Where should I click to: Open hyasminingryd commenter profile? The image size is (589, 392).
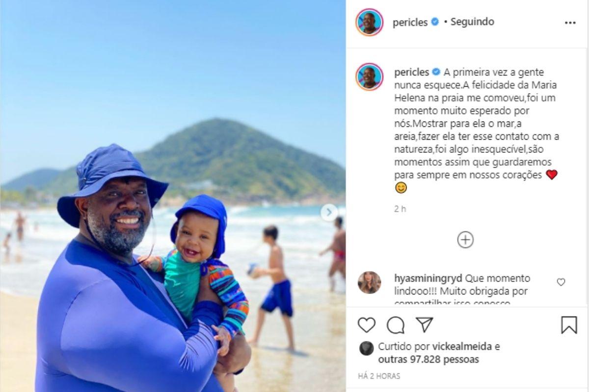pyautogui.click(x=428, y=278)
